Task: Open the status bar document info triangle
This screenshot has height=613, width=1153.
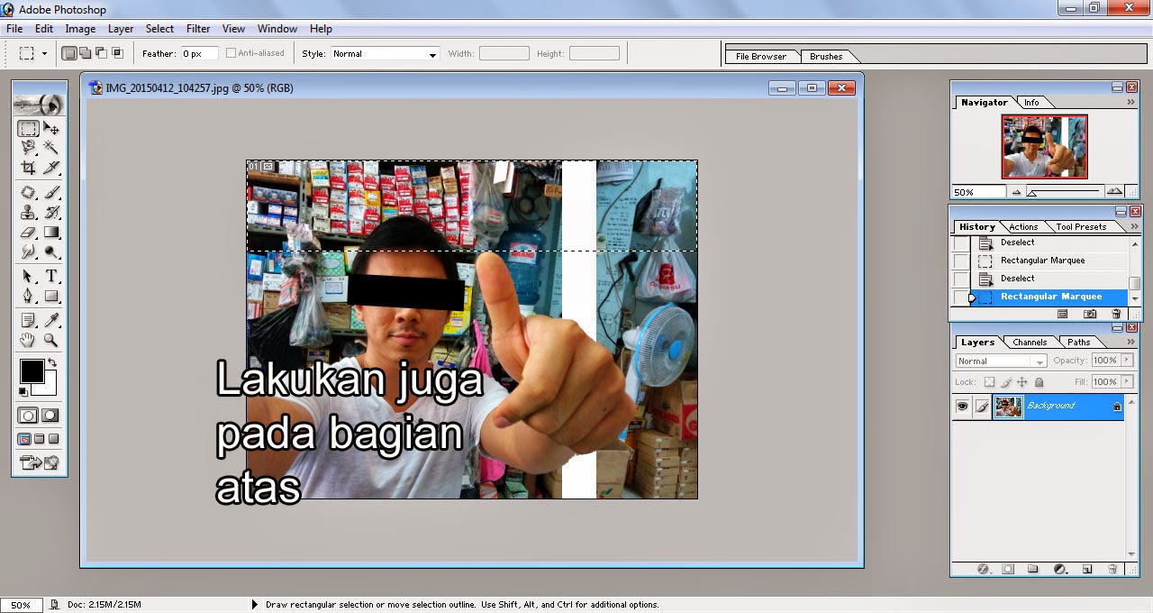Action: point(254,605)
